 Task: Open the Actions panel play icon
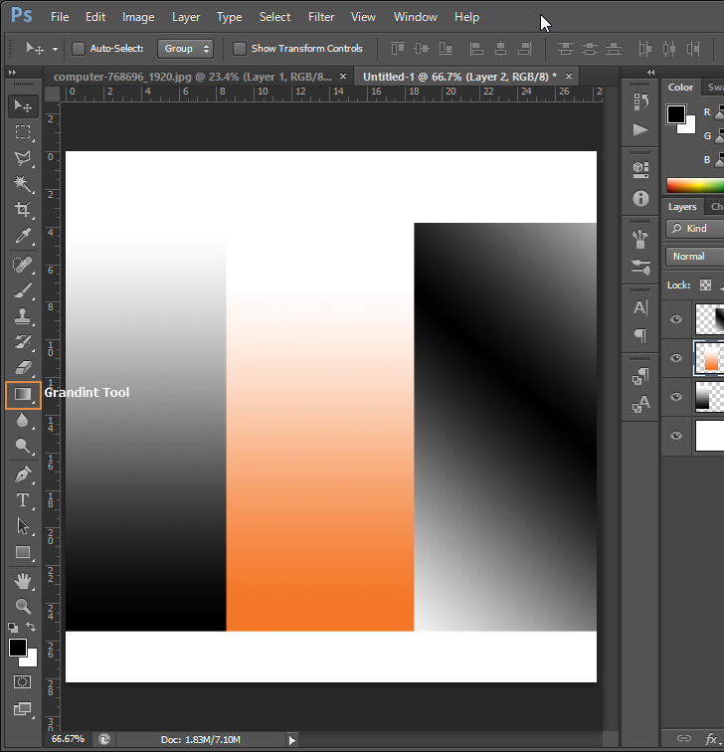click(x=640, y=130)
